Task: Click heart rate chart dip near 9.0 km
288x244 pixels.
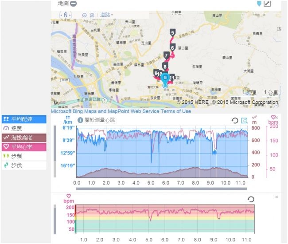Action: click(219, 216)
